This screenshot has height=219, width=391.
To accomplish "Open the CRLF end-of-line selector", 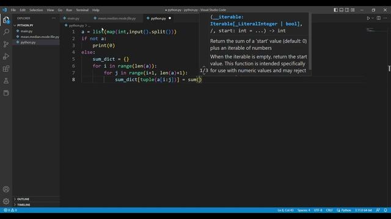I will 329,210.
